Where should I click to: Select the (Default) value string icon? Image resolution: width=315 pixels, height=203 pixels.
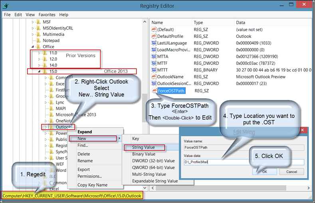pyautogui.click(x=154, y=30)
